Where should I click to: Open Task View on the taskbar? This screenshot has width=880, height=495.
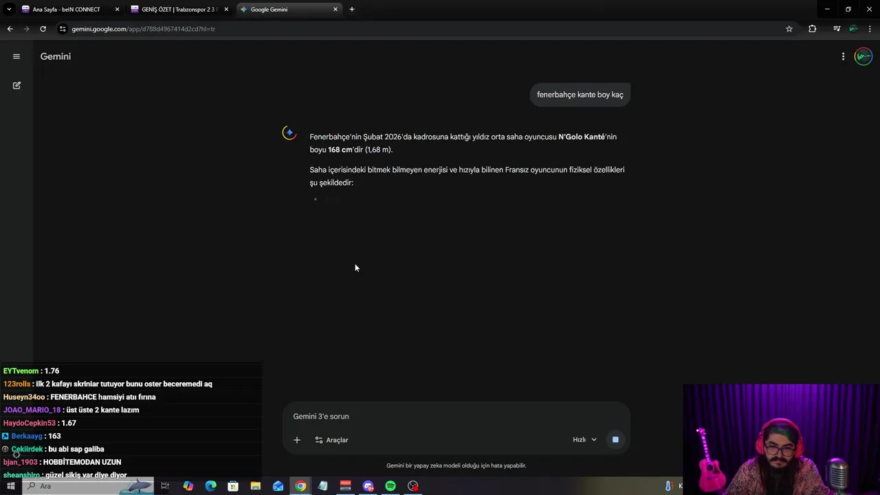click(165, 486)
